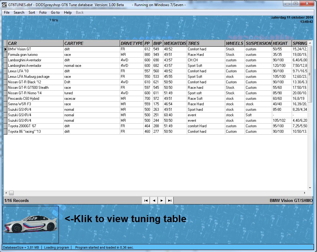Click the SUSPENSION column header
Viewport: 317px width, 252px height.
258,43
